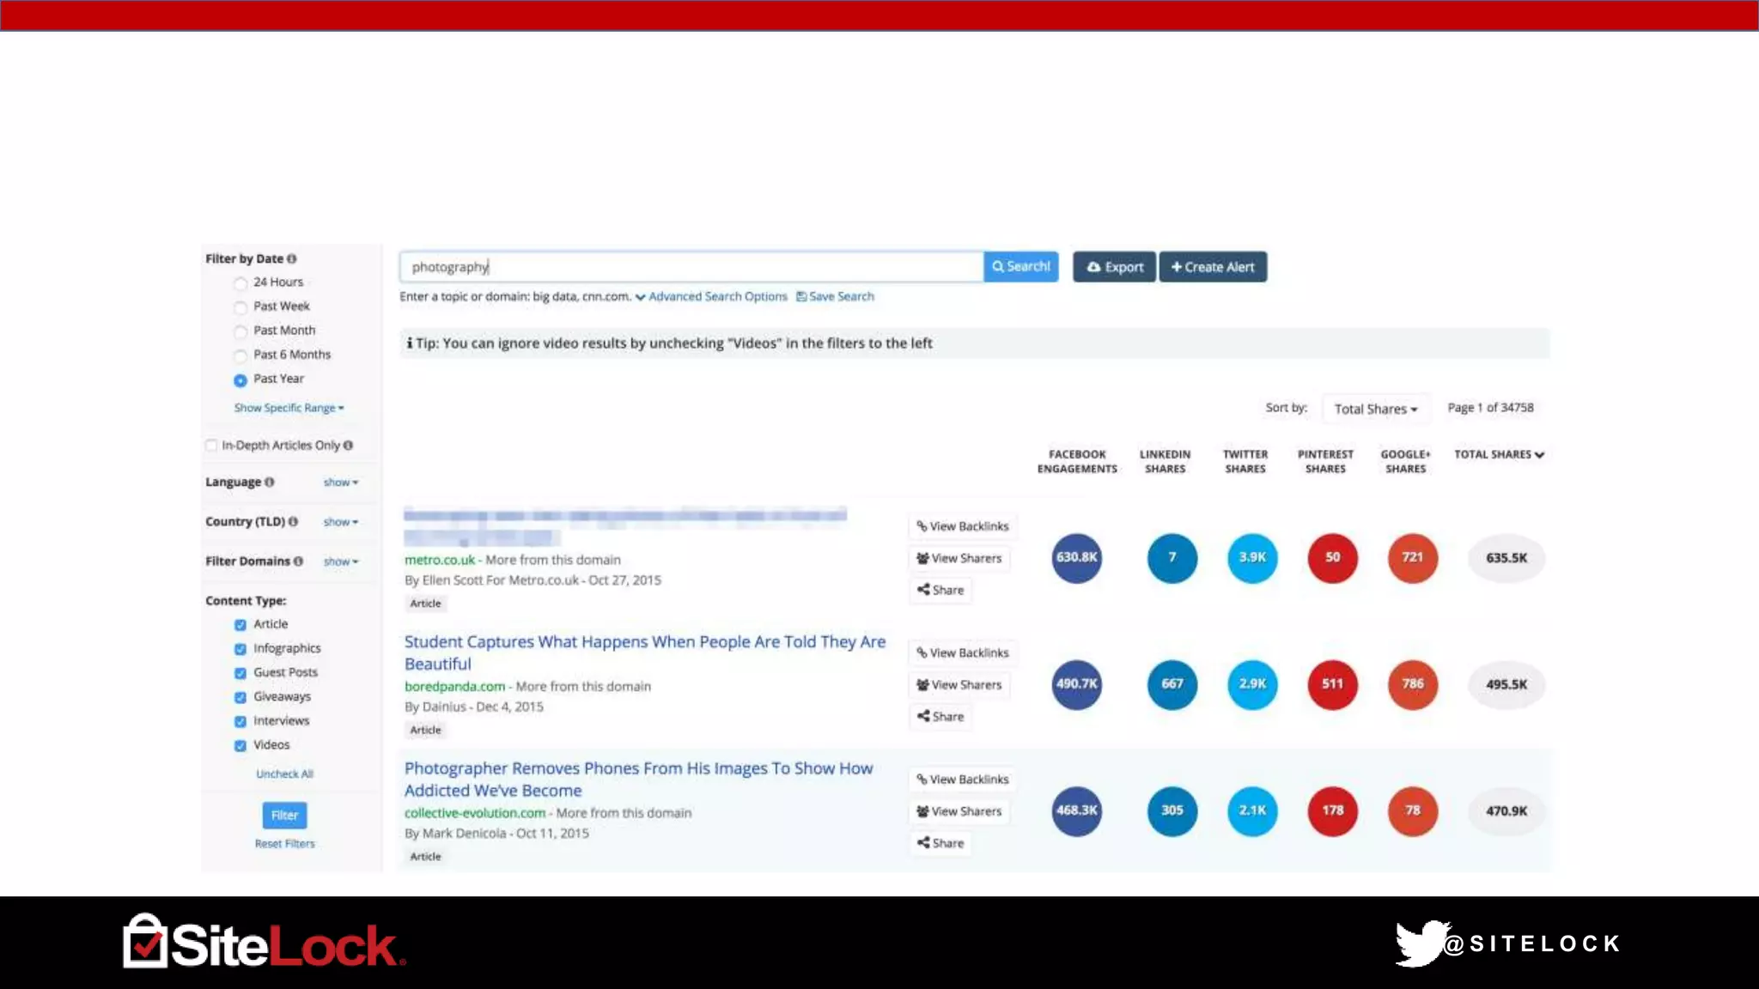Click the Twitter shares 2.1K circle
1759x989 pixels.
[x=1251, y=810]
